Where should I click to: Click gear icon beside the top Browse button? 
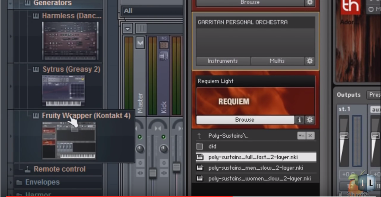pyautogui.click(x=310, y=2)
